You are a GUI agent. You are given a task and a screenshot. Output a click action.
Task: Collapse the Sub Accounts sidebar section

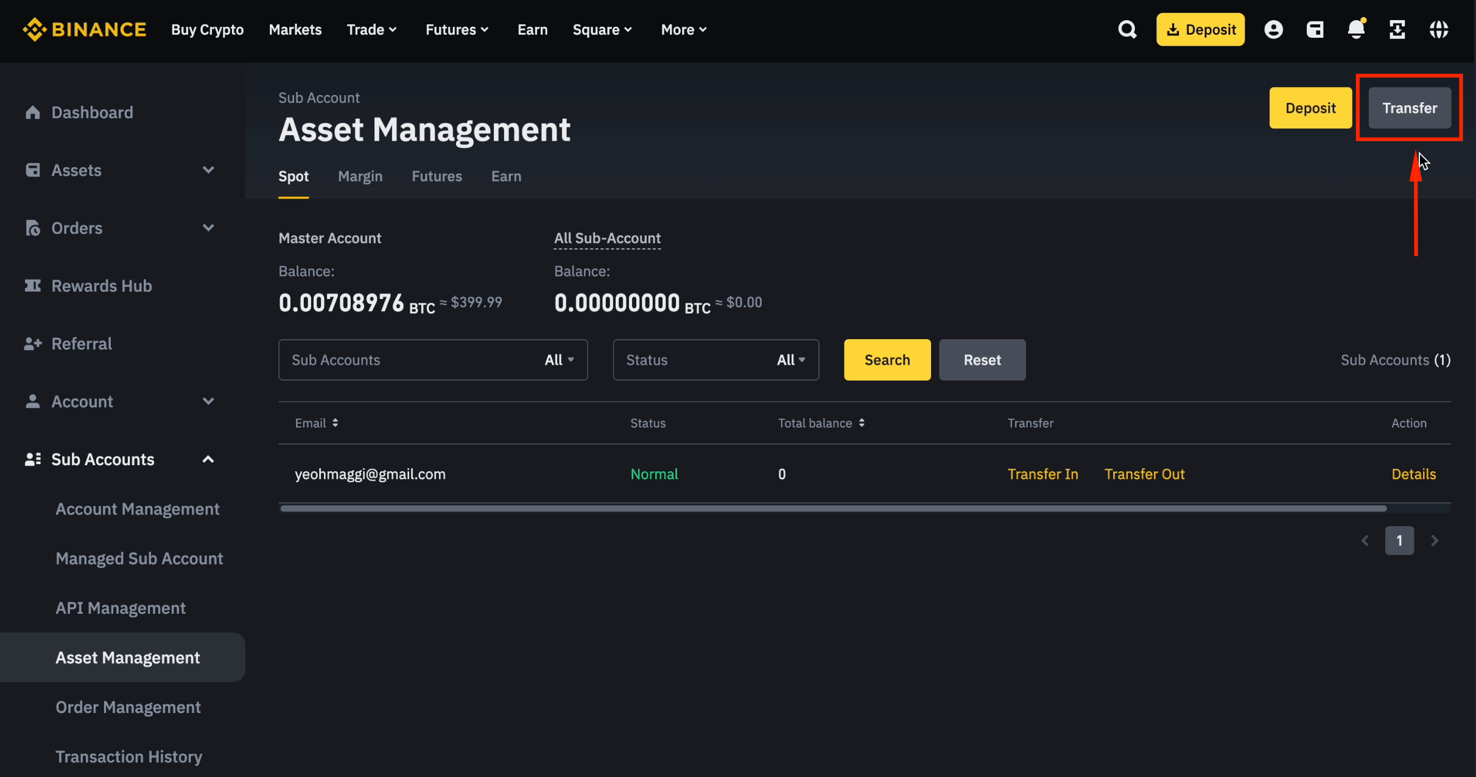208,459
